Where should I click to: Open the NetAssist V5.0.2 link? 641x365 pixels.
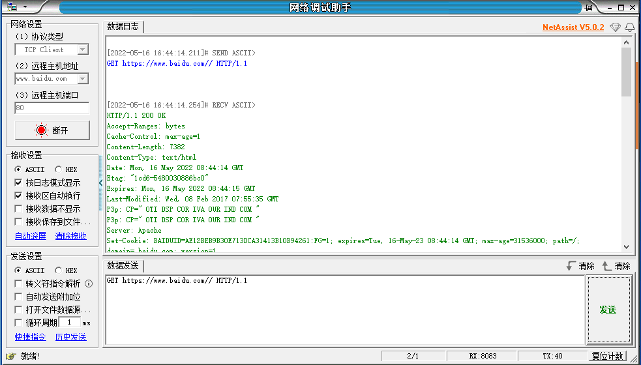[573, 27]
